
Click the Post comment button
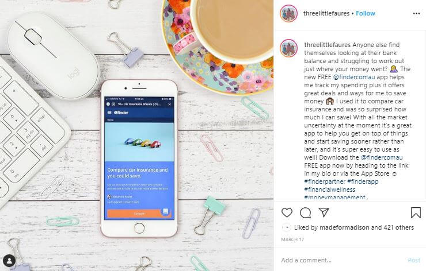(x=414, y=260)
